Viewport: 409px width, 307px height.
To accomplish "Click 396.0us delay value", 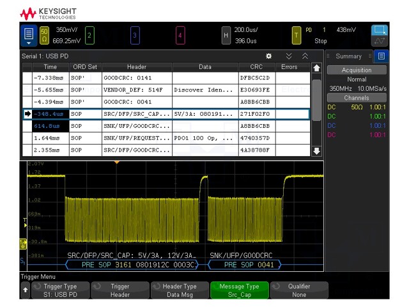I will pyautogui.click(x=245, y=41).
